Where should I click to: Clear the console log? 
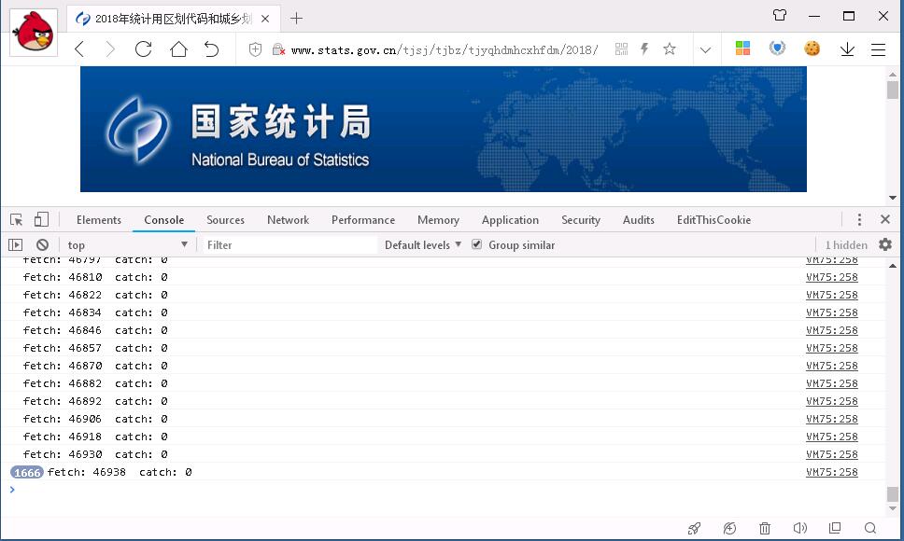[42, 245]
